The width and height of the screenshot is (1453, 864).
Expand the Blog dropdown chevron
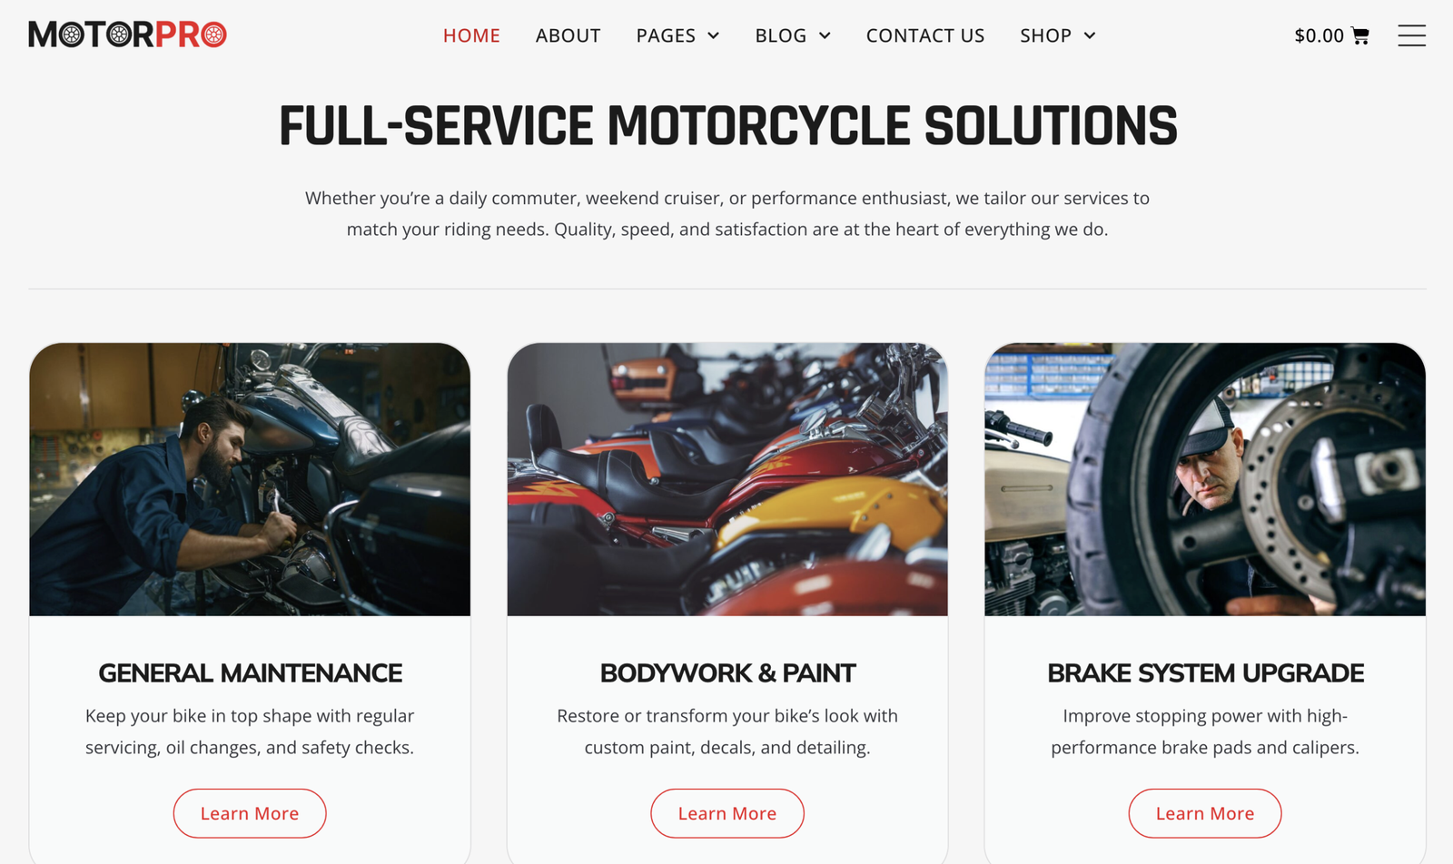(825, 35)
